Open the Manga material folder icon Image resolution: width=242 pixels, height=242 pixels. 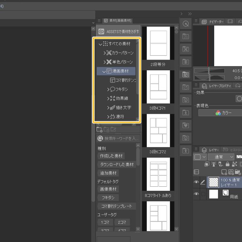[186, 75]
